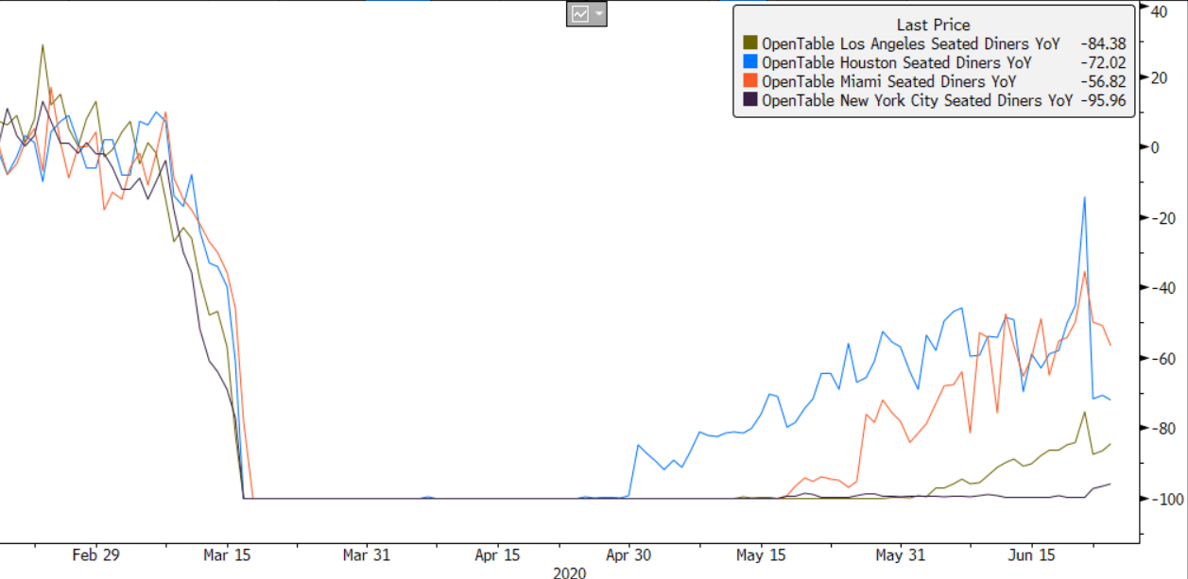Click the Last Price legend header
The height and width of the screenshot is (579, 1188).
[x=933, y=26]
